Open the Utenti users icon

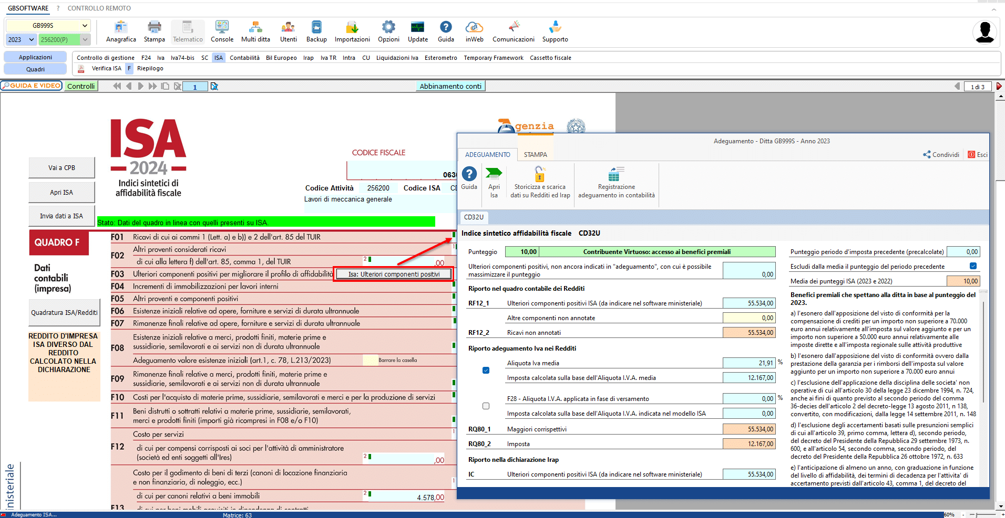pyautogui.click(x=288, y=31)
